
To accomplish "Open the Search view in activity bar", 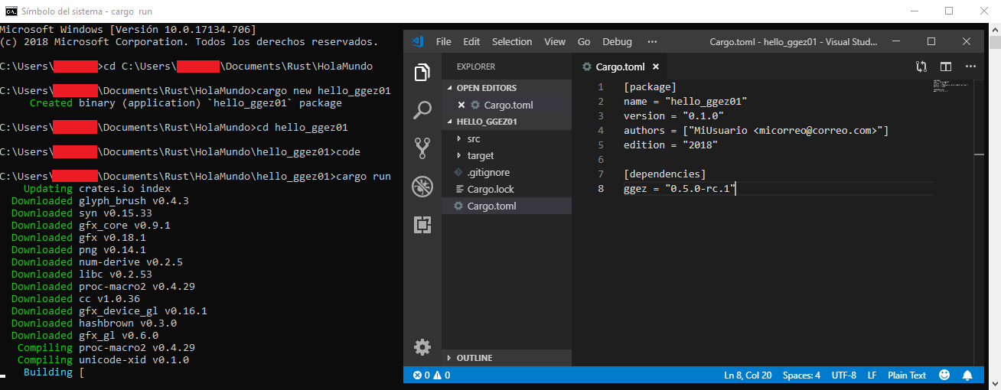I will 422,110.
